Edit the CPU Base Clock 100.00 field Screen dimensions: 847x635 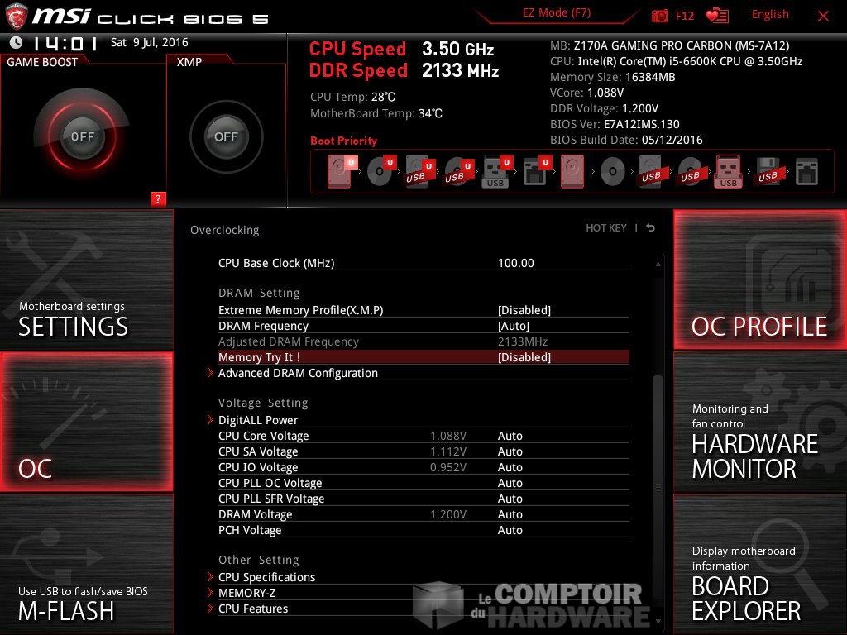(516, 263)
